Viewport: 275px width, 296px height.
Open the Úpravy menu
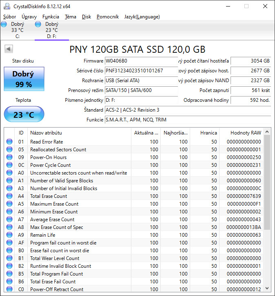[29, 17]
